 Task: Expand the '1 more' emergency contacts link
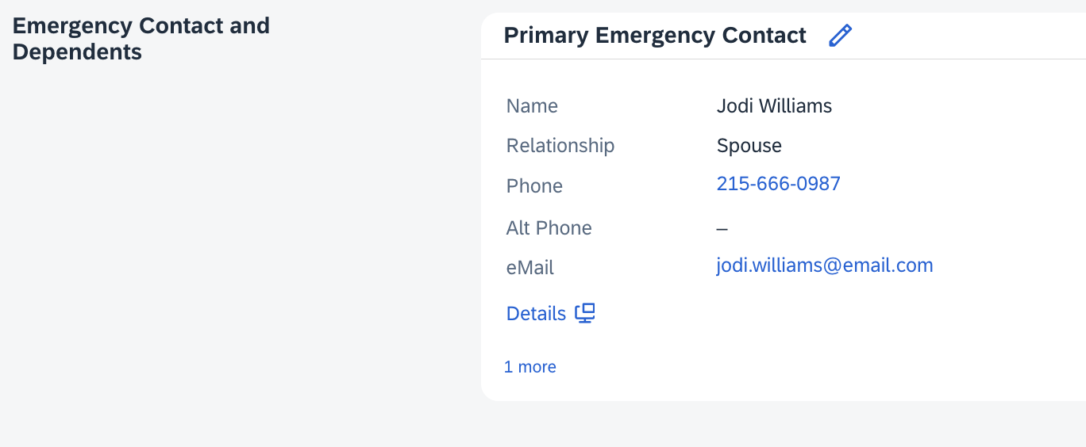tap(530, 367)
